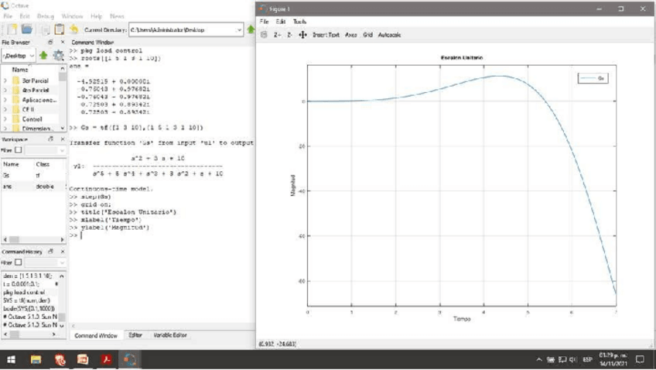Viewport: 656px width, 370px height.
Task: Click the Autoscale button in figure
Action: 390,35
